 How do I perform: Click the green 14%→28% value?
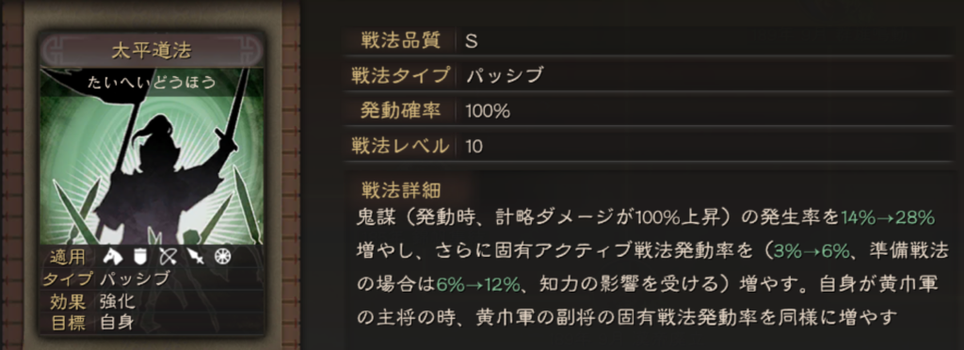point(888,217)
